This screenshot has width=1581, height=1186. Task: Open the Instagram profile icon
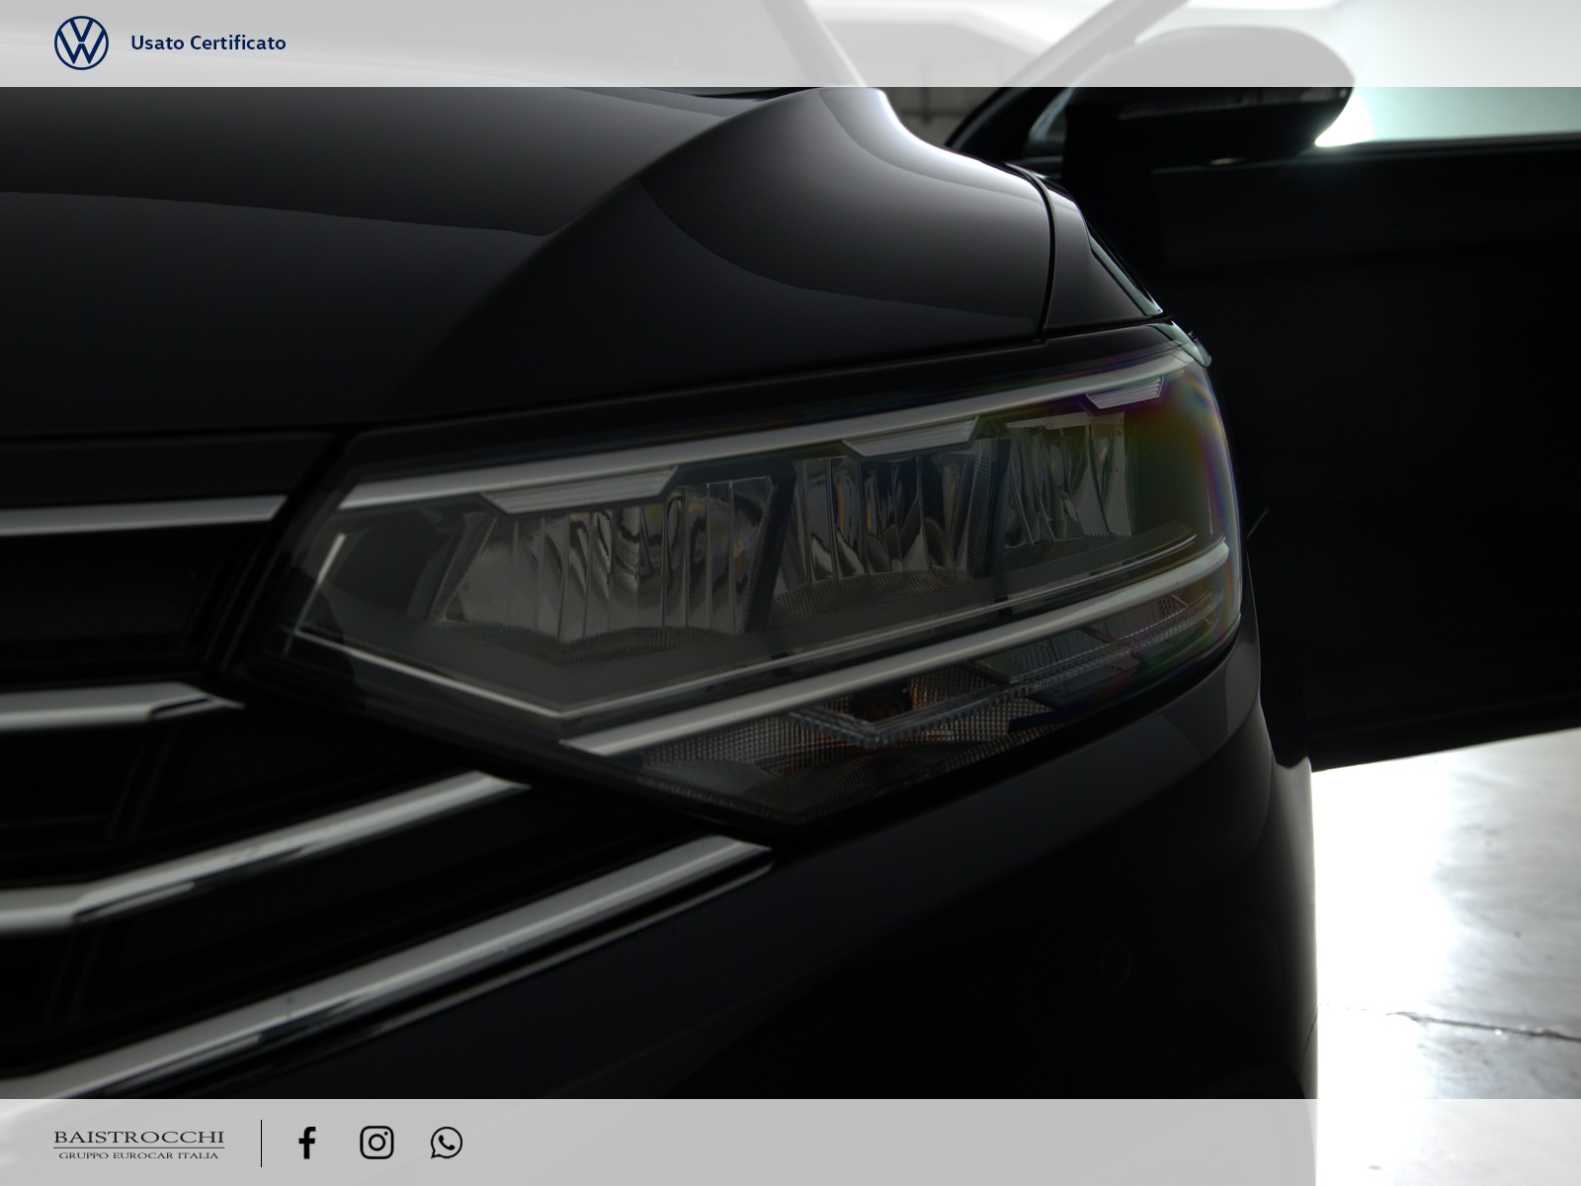click(x=376, y=1143)
